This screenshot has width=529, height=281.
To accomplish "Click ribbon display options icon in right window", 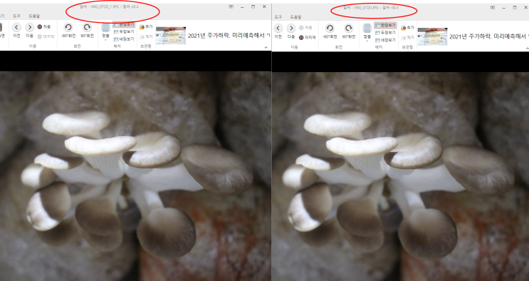I will click(x=493, y=7).
